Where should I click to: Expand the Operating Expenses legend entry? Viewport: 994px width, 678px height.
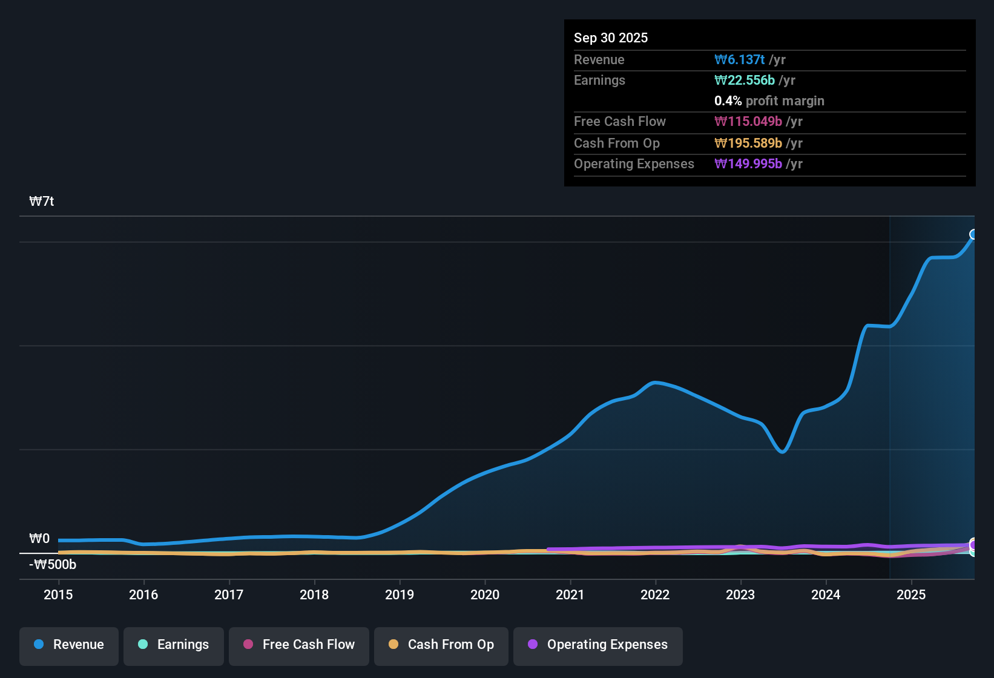coord(597,646)
